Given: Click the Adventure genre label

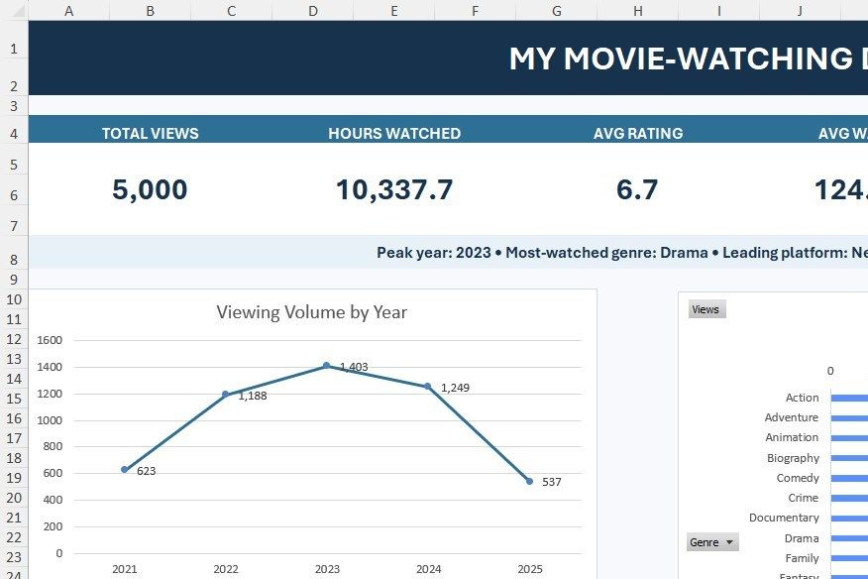Looking at the screenshot, I should pyautogui.click(x=792, y=417).
